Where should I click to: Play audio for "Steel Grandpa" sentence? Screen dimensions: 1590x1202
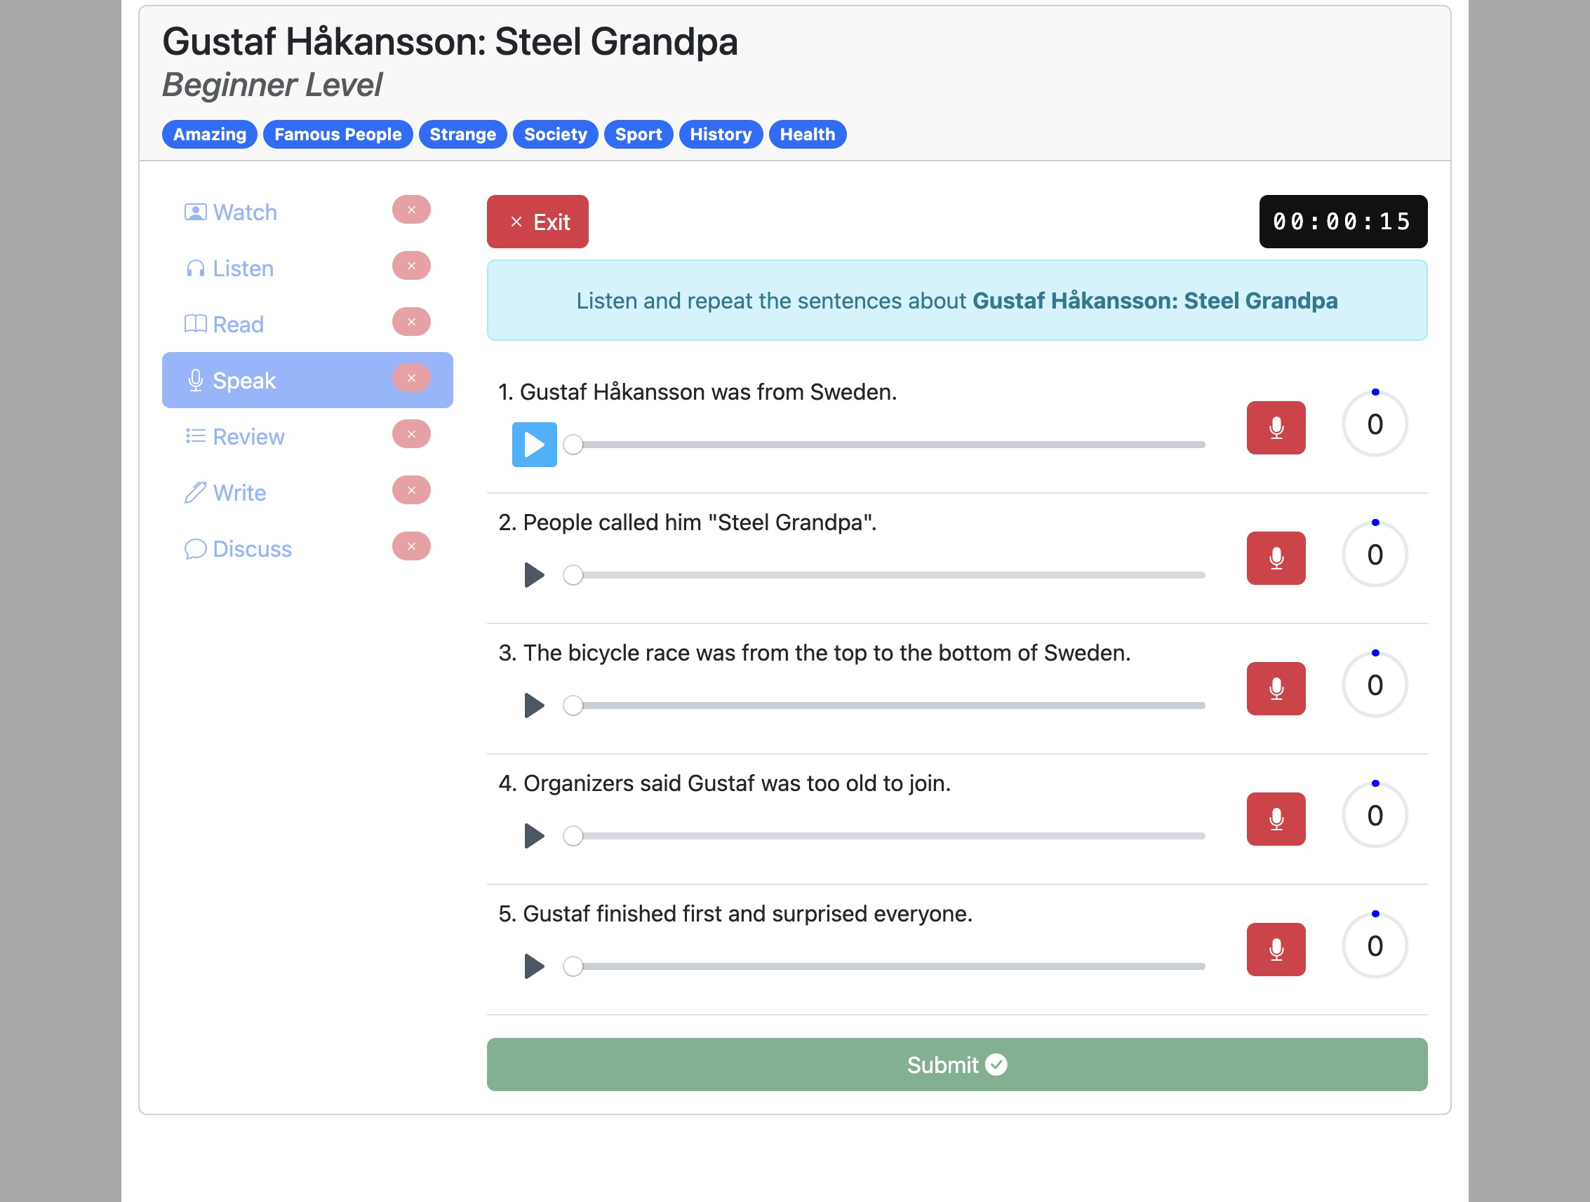coord(534,575)
